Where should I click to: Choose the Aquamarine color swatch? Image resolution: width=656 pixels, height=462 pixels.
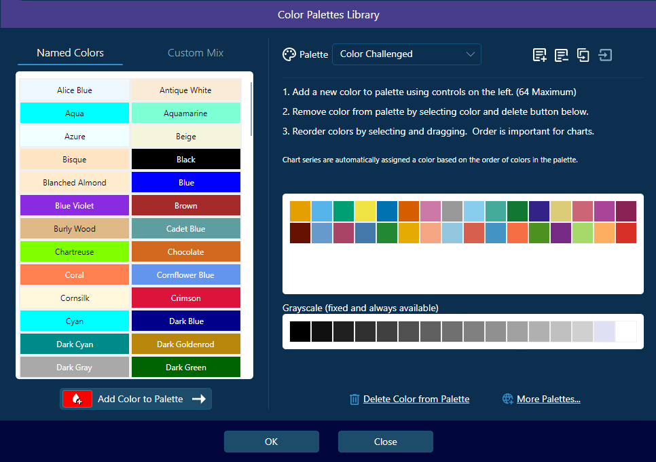(186, 113)
